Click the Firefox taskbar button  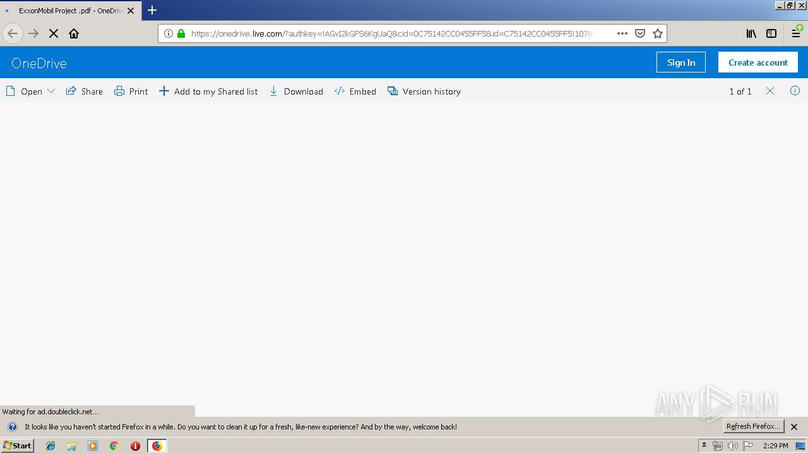(157, 446)
